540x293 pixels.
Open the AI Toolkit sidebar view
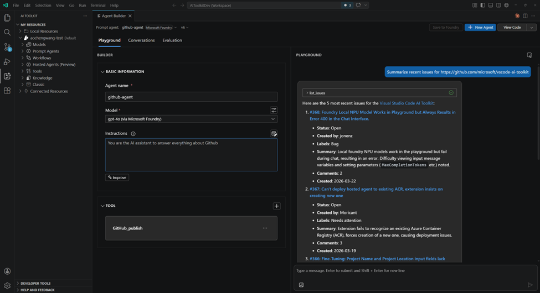(7, 76)
